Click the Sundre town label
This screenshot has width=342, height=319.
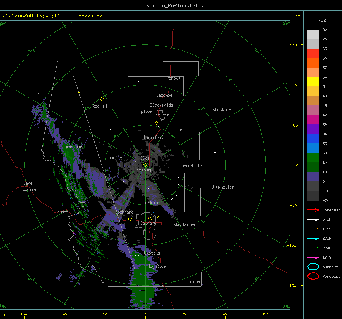[115, 157]
